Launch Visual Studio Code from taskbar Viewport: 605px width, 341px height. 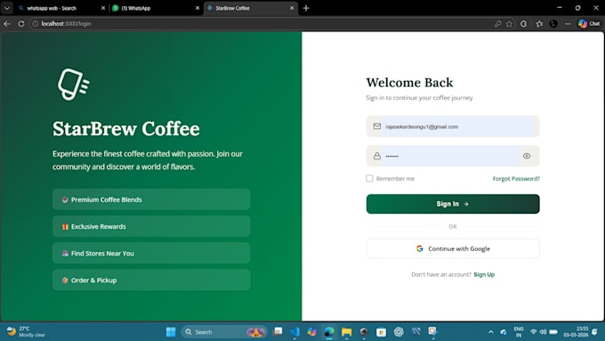(x=294, y=332)
